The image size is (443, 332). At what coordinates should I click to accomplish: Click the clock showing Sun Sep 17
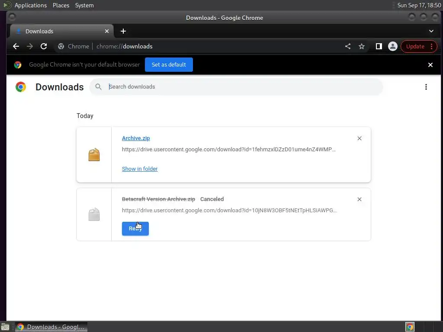point(419,5)
